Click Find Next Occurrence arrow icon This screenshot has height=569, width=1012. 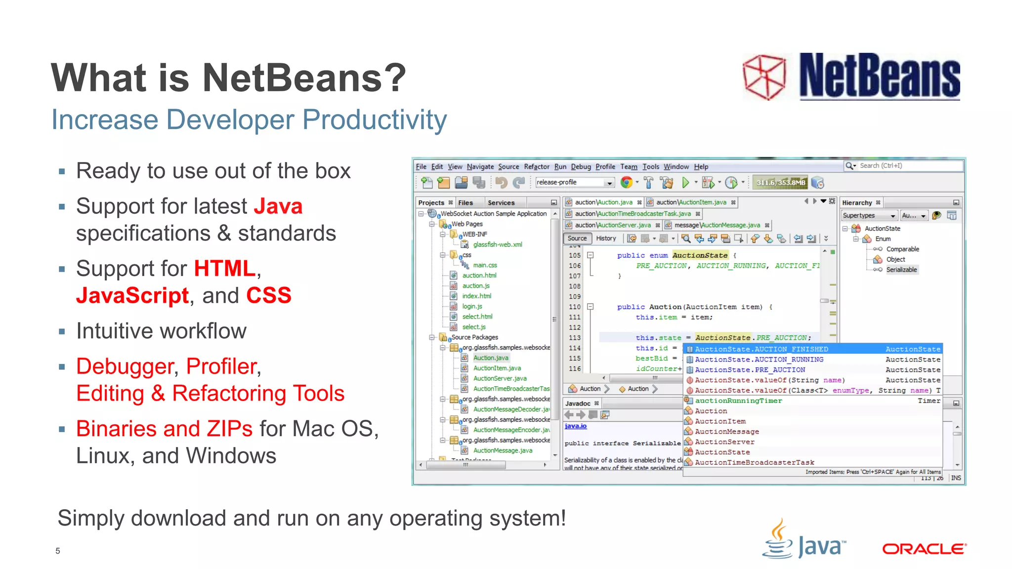(712, 239)
